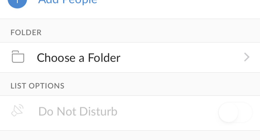Turn on the switch in List Options

tap(235, 112)
